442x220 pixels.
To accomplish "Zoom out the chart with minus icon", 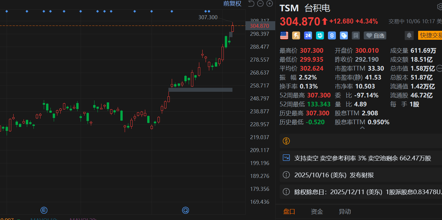I will click(261, 4).
